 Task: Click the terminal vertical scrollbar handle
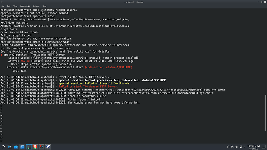tap(265, 113)
